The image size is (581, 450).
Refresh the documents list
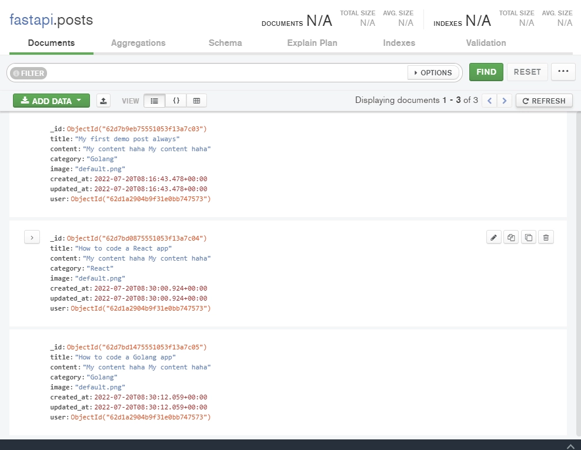(544, 100)
